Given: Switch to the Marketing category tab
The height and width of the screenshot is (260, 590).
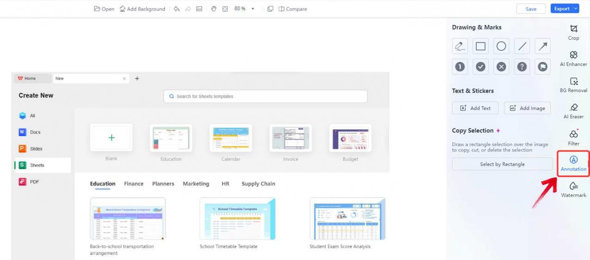Looking at the screenshot, I should point(196,184).
